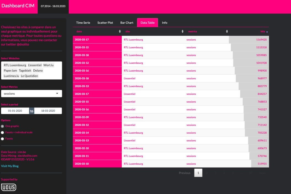Open the end date picker 18-03-2020
This screenshot has width=291, height=194.
48,111
